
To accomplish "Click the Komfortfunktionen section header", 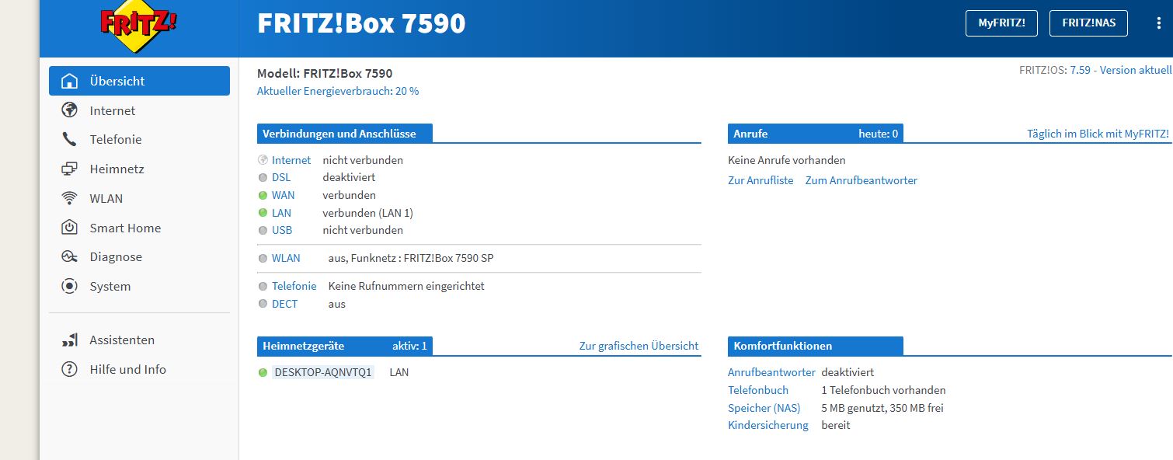I will click(x=816, y=346).
